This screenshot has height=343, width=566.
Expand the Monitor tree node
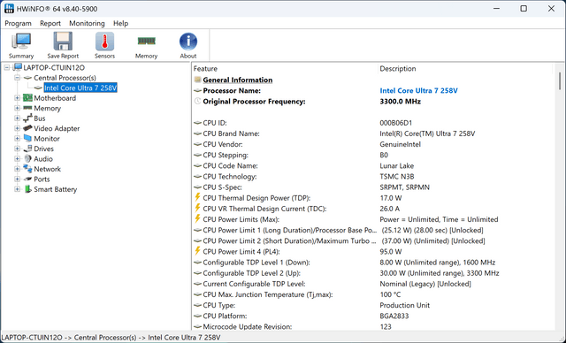[18, 138]
